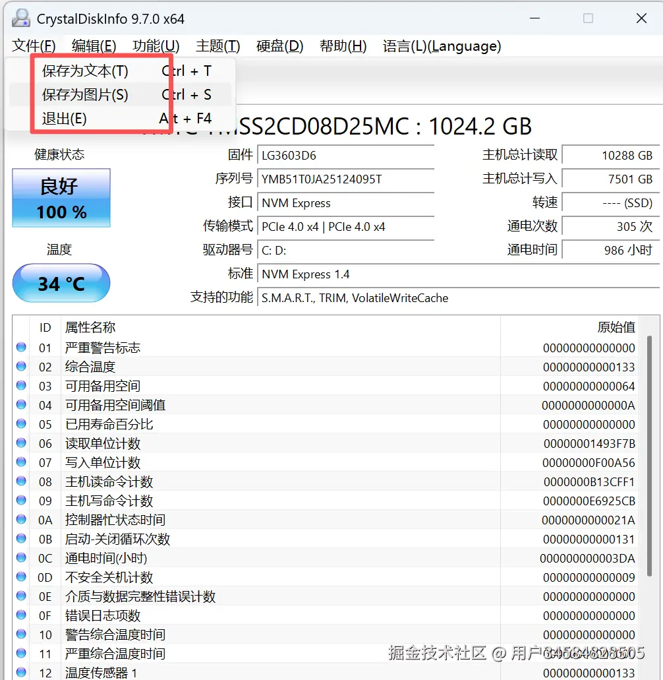The height and width of the screenshot is (680, 663).
Task: Select the 综合温度 attribute name
Action: 90,367
